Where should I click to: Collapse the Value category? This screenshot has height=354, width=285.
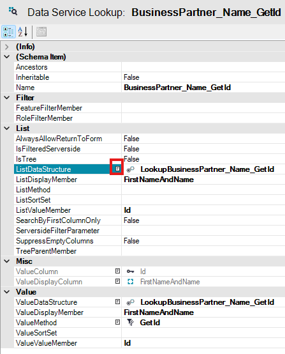[x=7, y=292]
